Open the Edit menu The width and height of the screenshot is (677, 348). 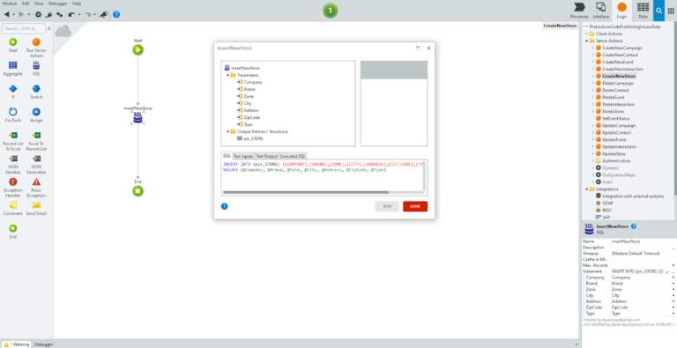(26, 4)
